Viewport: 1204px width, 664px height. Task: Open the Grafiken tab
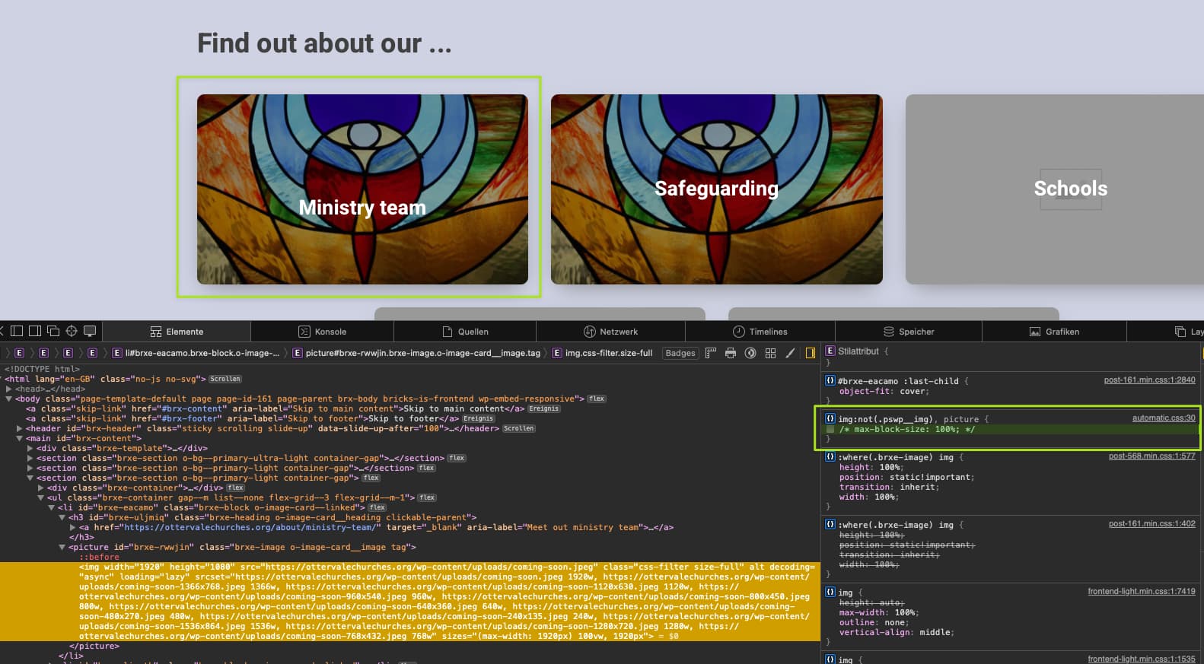pyautogui.click(x=1054, y=332)
